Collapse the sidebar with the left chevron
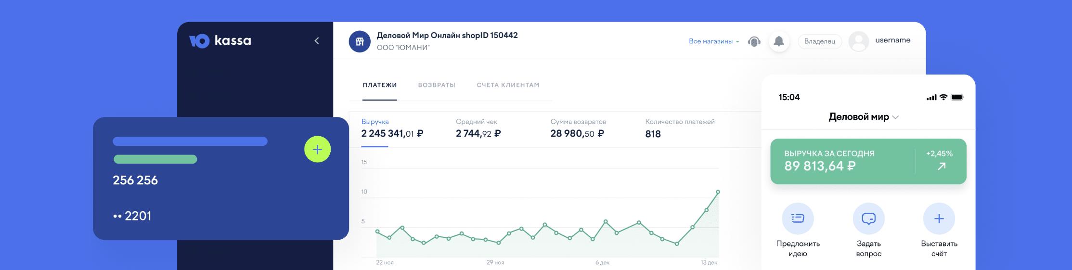This screenshot has width=1072, height=270. click(x=317, y=41)
